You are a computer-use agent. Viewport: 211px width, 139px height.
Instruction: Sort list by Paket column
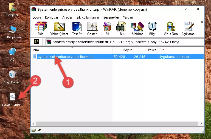[x=145, y=50]
